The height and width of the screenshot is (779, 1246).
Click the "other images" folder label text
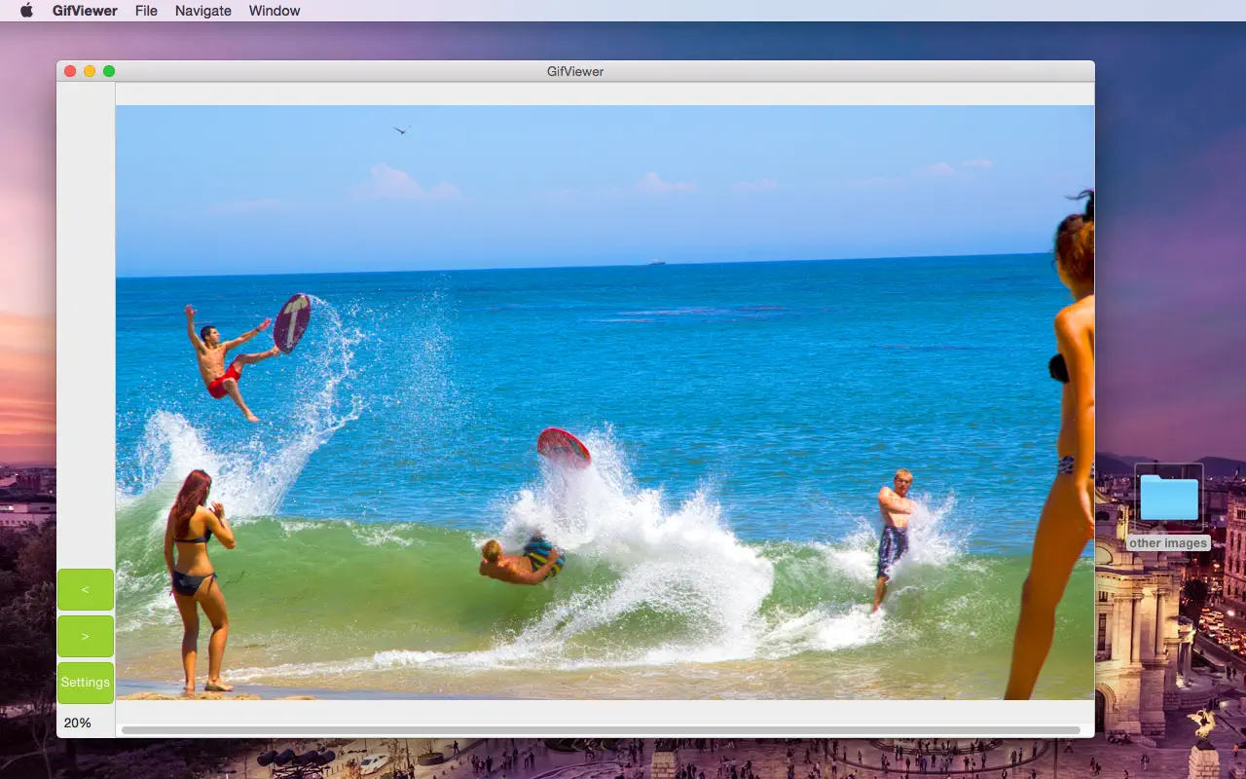tap(1167, 542)
